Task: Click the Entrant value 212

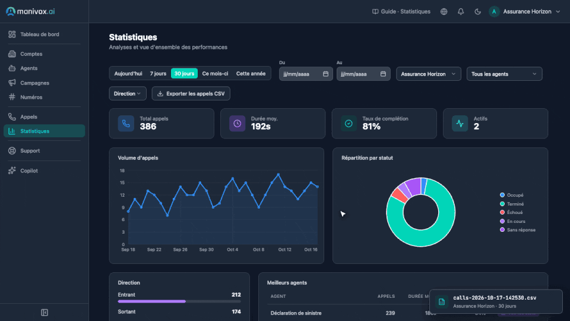Action: [x=236, y=295]
